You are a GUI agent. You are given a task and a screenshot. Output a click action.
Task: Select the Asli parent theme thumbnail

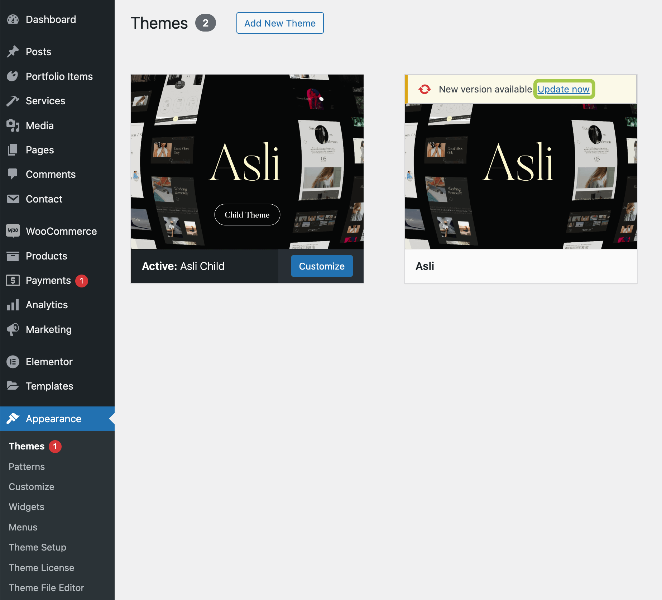[521, 176]
